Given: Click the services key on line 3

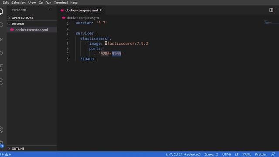Looking at the screenshot, I should click(x=85, y=33).
